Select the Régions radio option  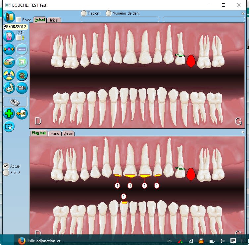(84, 13)
